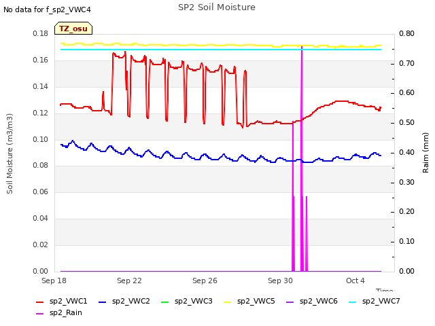
Task: Click the 0.70 right axis value
Action: (406, 63)
